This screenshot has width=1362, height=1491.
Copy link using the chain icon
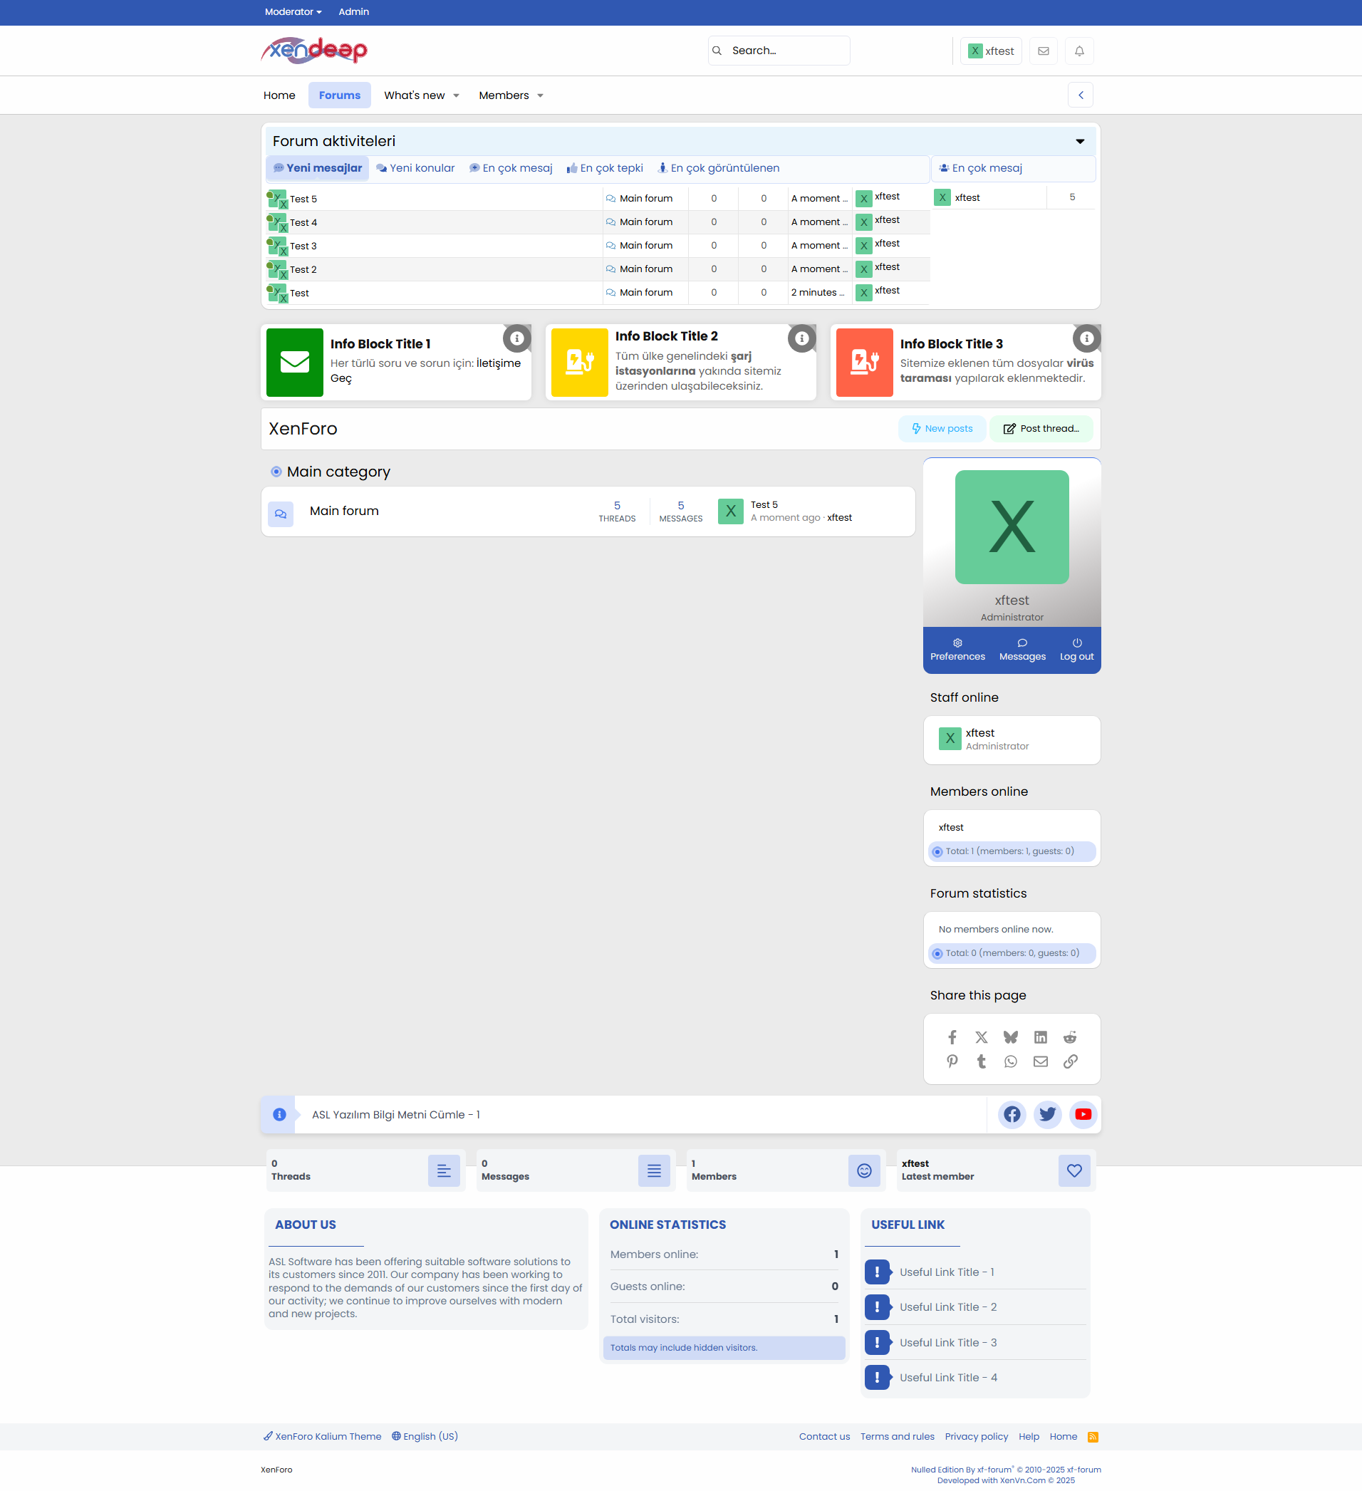[x=1069, y=1061]
